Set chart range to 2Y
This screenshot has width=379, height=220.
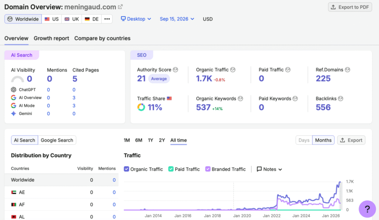pos(162,140)
